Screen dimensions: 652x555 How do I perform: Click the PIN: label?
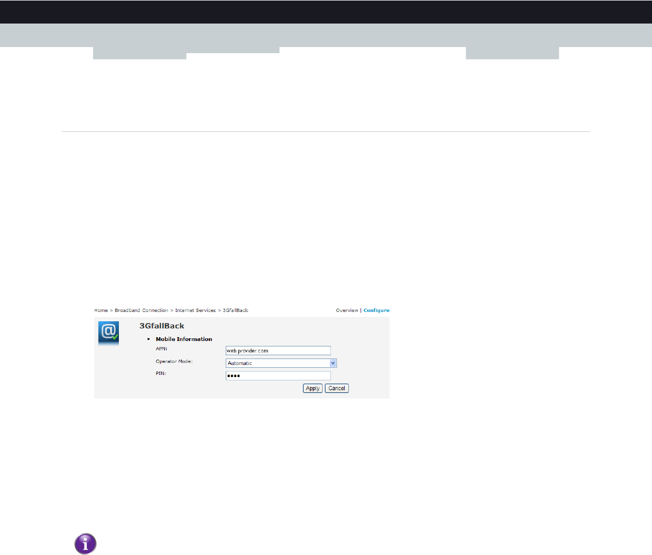(161, 373)
